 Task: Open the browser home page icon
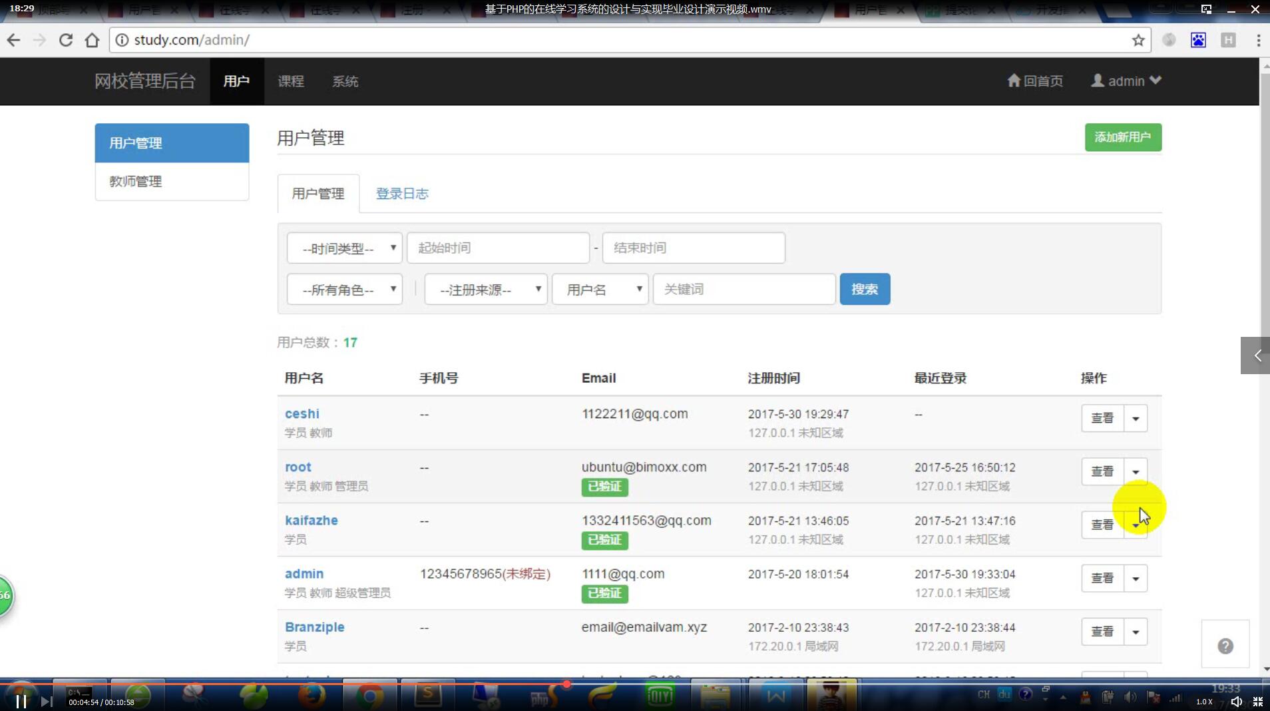coord(92,40)
